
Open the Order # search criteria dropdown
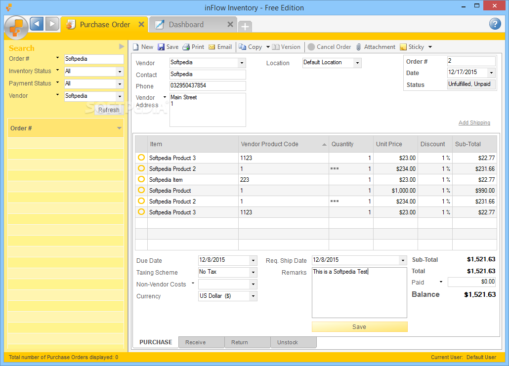pos(57,58)
